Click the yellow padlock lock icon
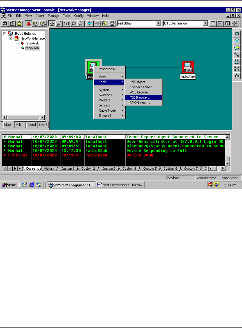The height and width of the screenshot is (328, 242). pos(19,23)
